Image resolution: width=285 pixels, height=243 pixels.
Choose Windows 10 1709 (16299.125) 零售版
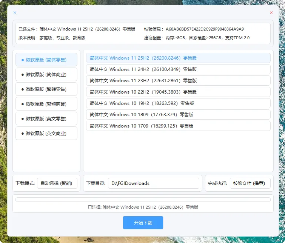[178, 126]
